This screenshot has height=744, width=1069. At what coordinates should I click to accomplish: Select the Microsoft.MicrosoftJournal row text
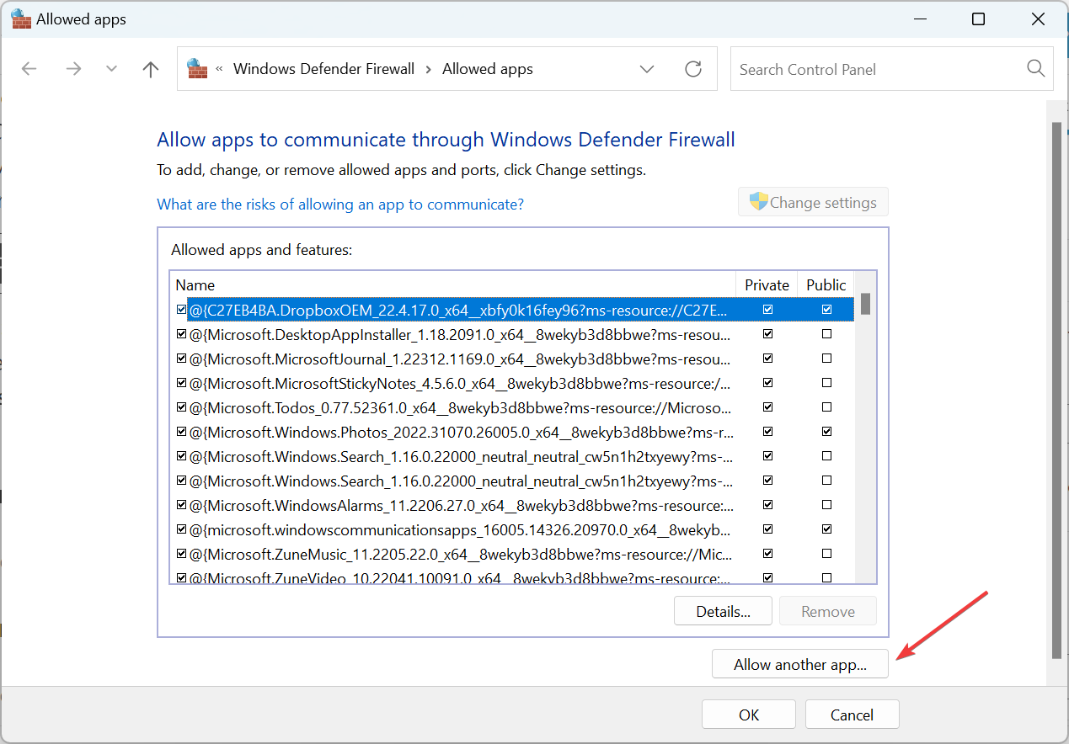(x=461, y=359)
